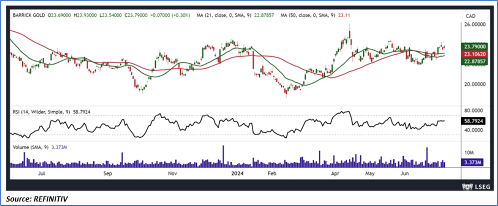Click the Jun time axis label

(x=404, y=174)
